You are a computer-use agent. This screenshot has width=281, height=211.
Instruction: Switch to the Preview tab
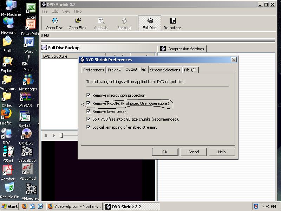[115, 70]
